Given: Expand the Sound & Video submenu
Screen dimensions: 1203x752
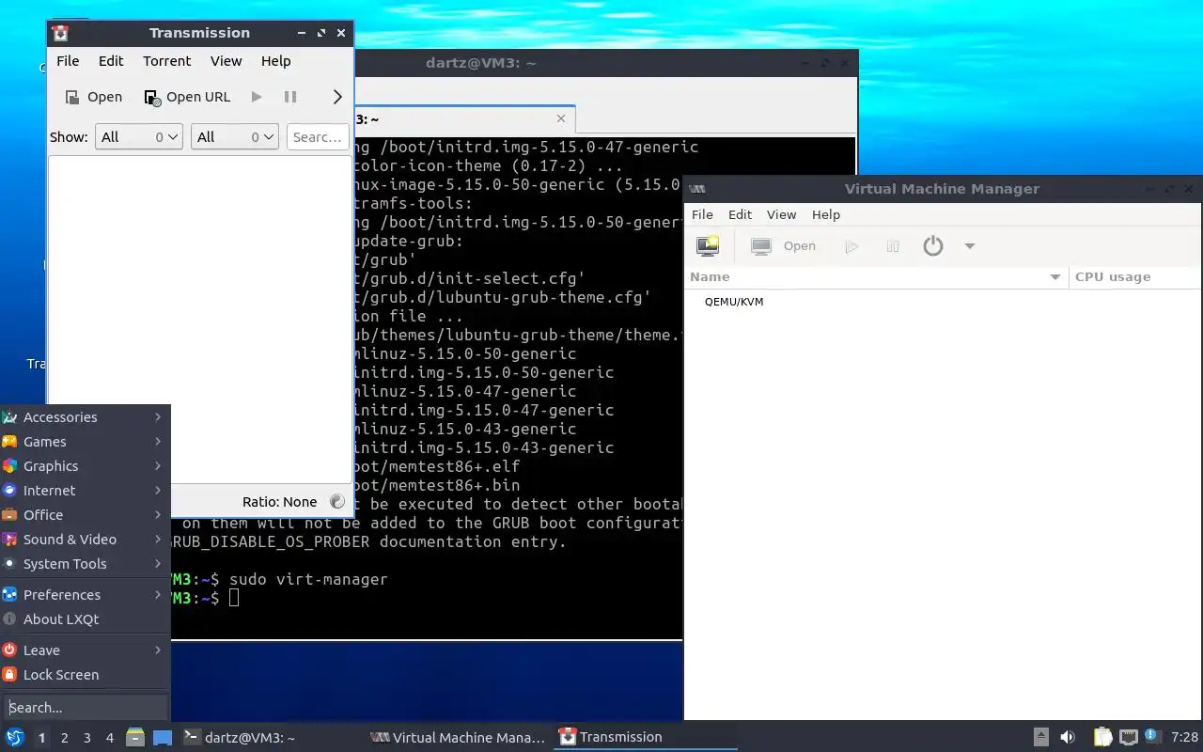Looking at the screenshot, I should [85, 540].
